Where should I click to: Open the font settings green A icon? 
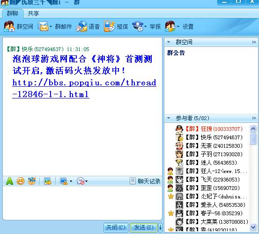(9, 181)
